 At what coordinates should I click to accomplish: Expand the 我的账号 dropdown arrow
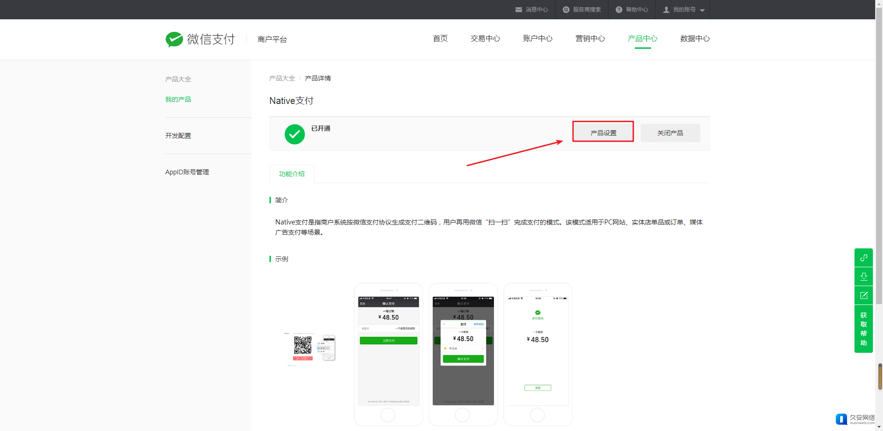click(x=702, y=10)
